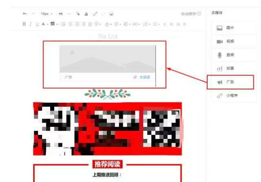Toggle bold formatting
This screenshot has width=261, height=182.
24,24
